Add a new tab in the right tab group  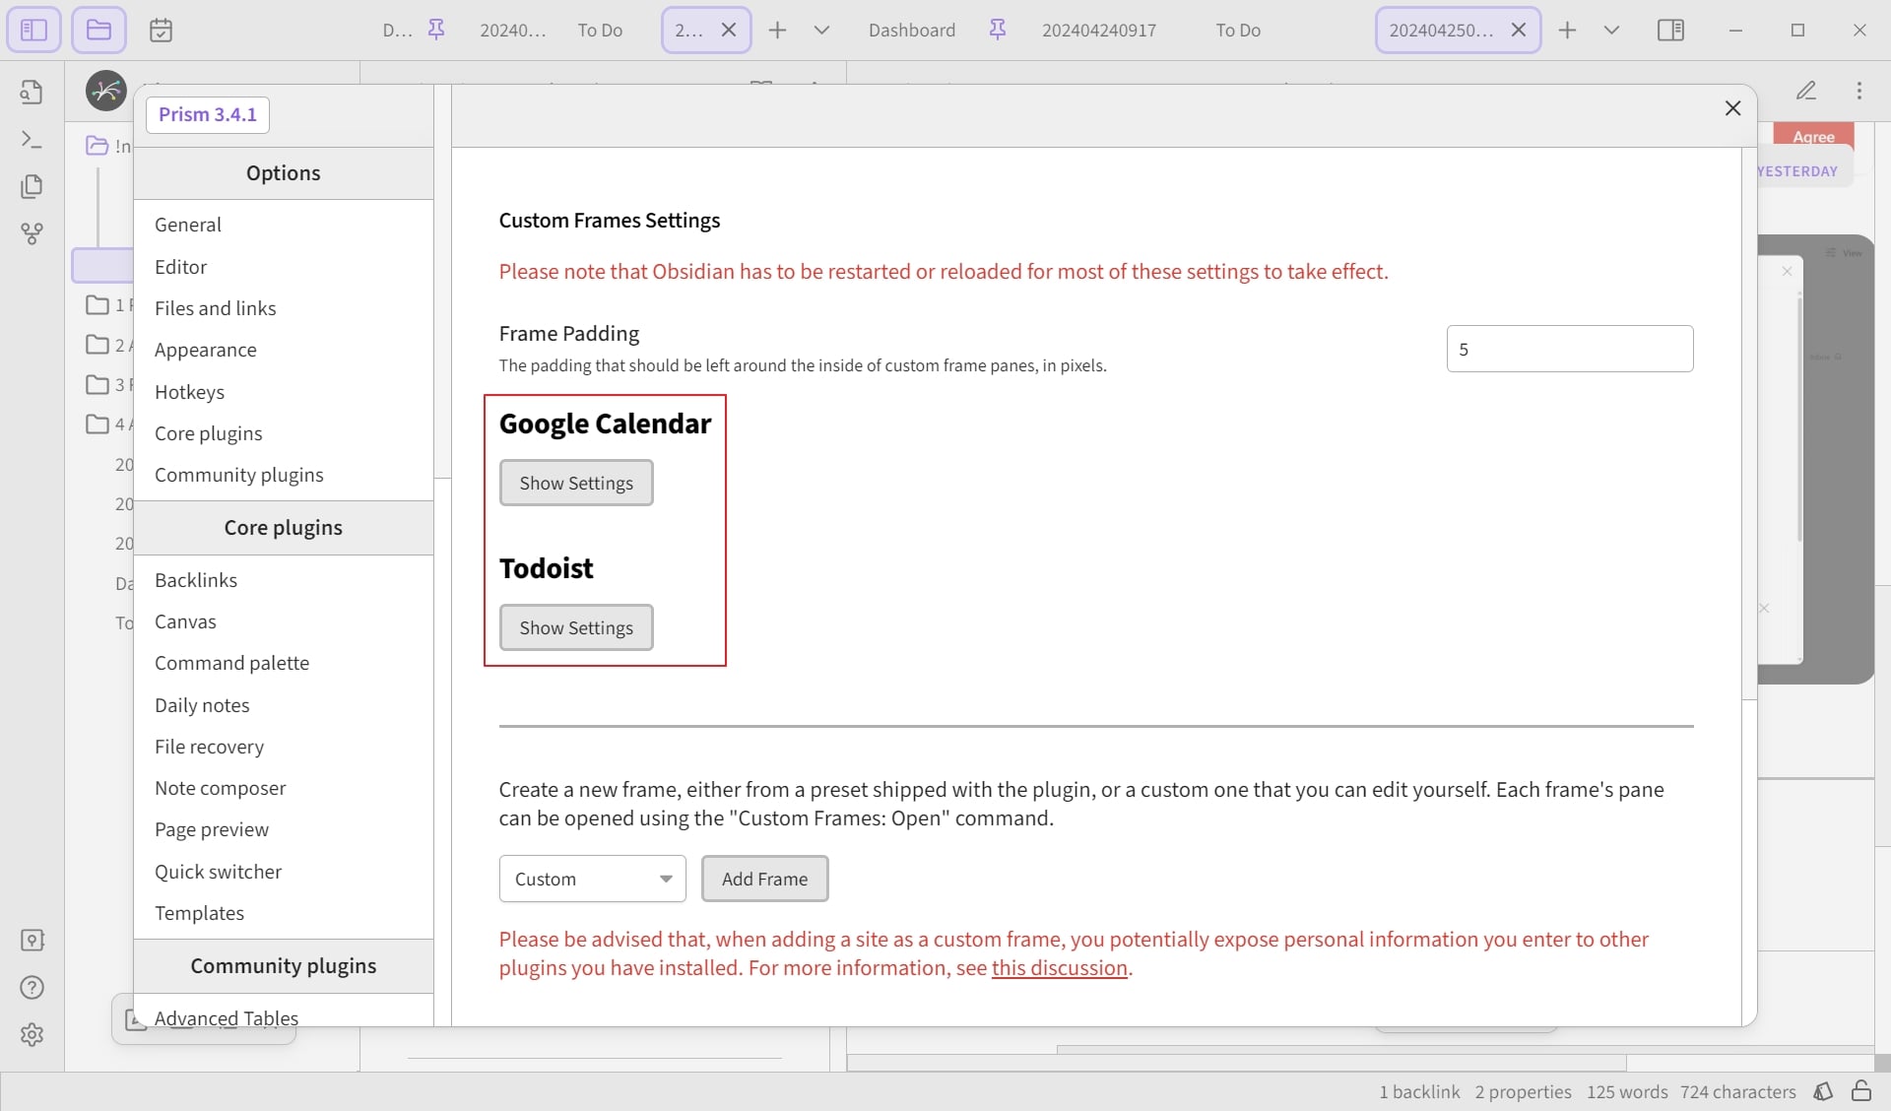point(1568,30)
